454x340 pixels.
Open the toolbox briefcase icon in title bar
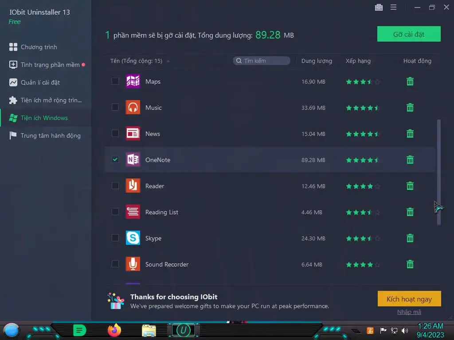(379, 7)
